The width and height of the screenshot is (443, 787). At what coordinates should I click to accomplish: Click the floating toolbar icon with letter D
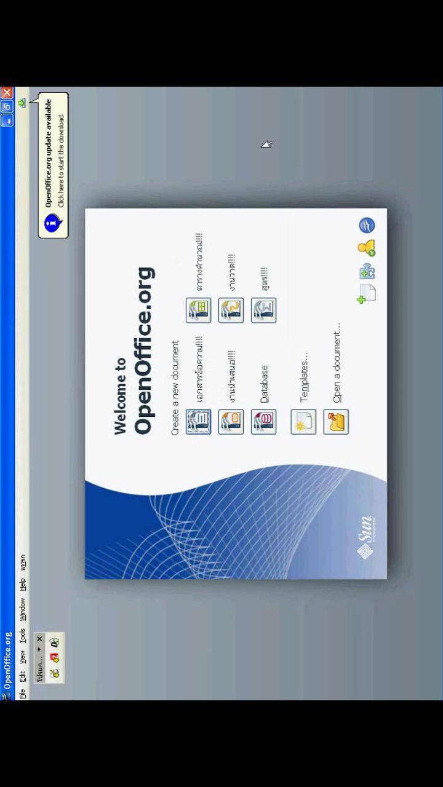coord(54,643)
